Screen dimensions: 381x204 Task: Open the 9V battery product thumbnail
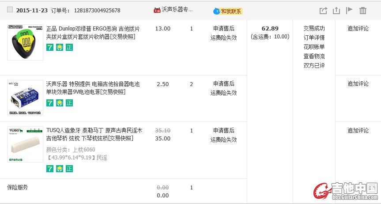click(x=25, y=98)
